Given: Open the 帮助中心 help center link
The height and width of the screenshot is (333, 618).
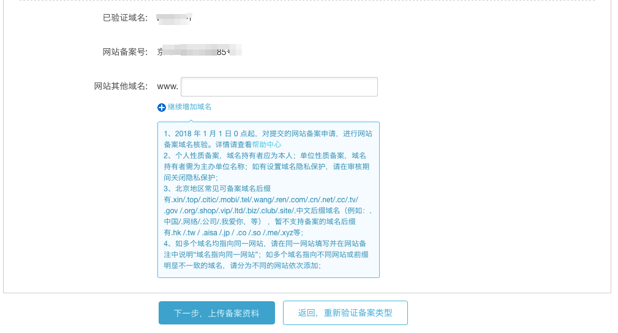Looking at the screenshot, I should click(266, 145).
